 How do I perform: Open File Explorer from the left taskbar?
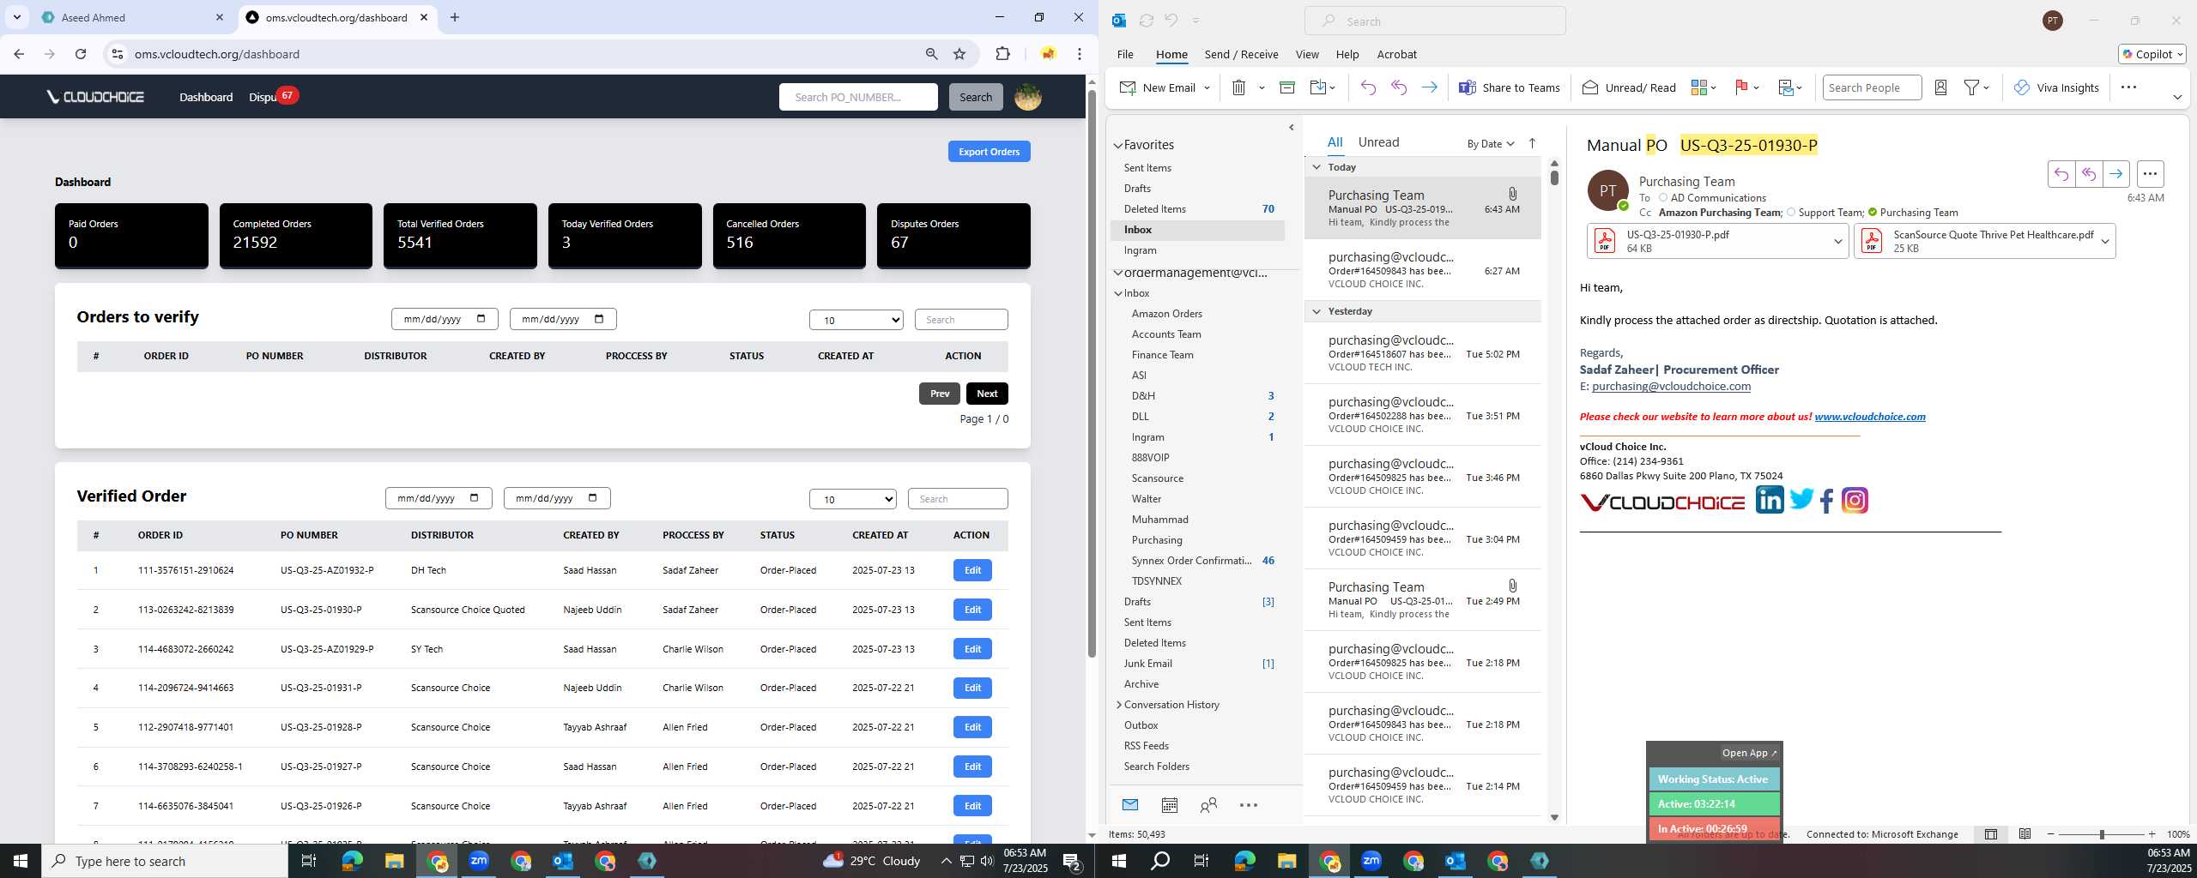pos(394,861)
